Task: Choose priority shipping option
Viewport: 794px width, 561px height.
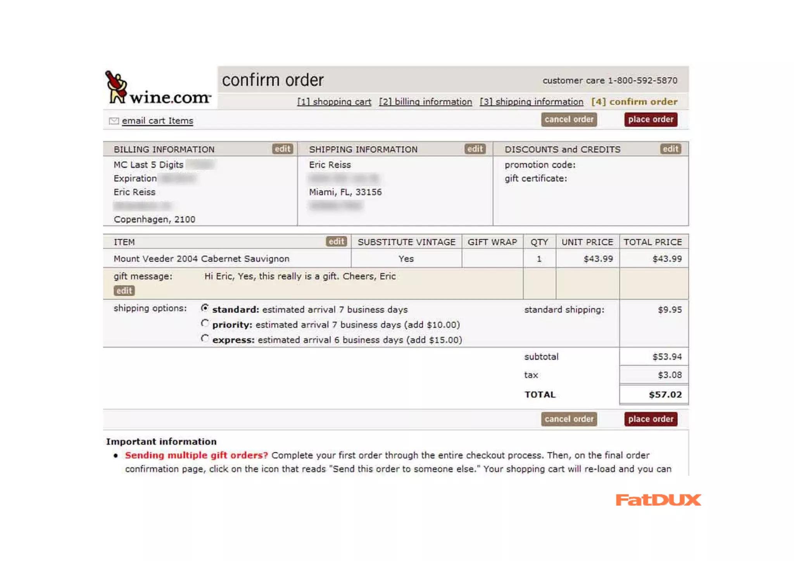Action: tap(205, 323)
